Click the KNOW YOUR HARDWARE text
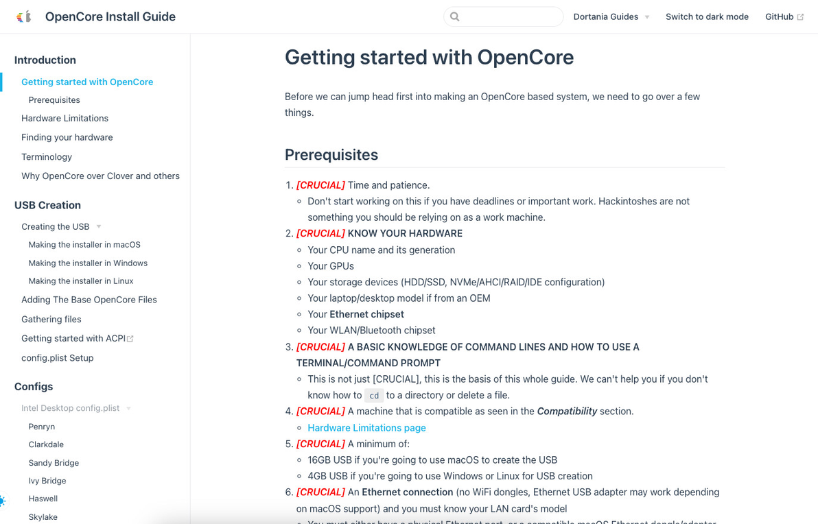Screen dimensions: 818x524 tap(405, 234)
